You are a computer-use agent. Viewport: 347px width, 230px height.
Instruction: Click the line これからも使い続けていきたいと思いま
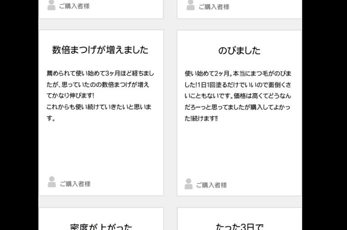99,107
